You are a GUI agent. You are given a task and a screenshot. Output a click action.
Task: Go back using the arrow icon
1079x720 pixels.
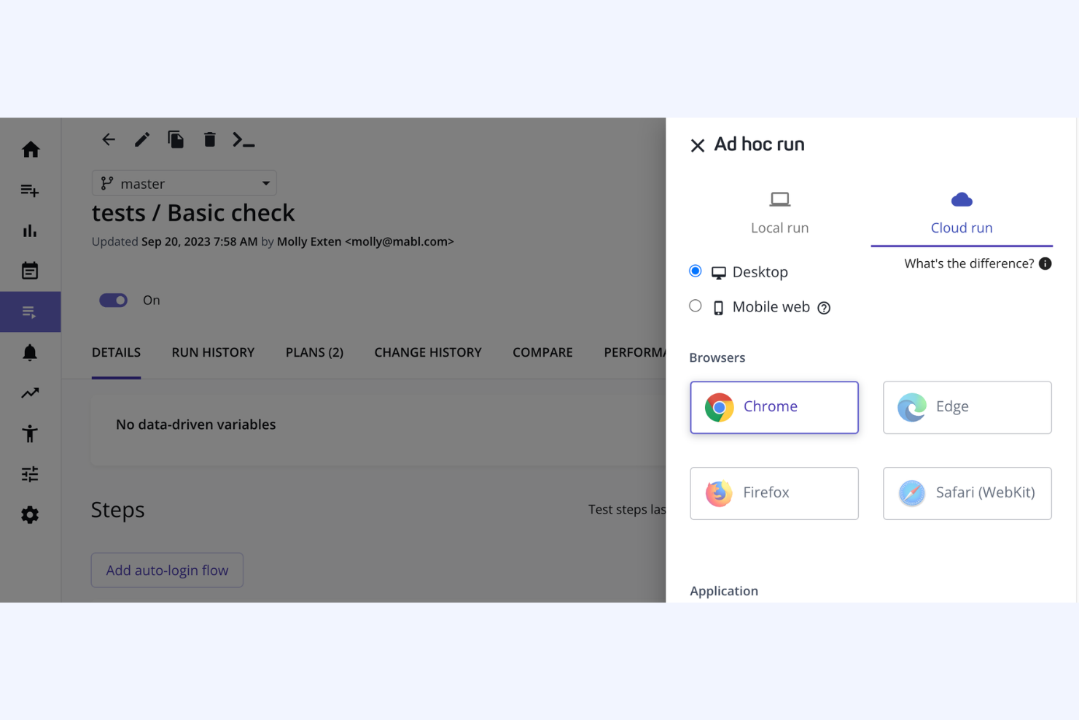[x=108, y=139]
